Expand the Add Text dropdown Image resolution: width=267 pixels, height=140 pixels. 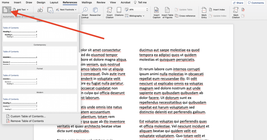tap(21, 10)
